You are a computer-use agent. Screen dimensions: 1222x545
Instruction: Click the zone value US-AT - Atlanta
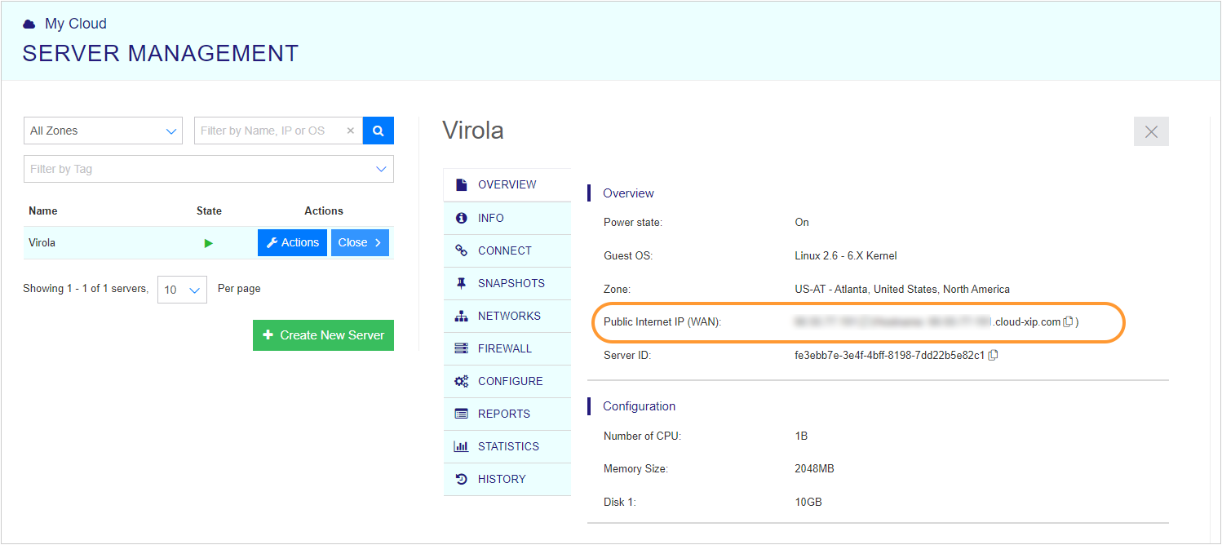point(902,289)
